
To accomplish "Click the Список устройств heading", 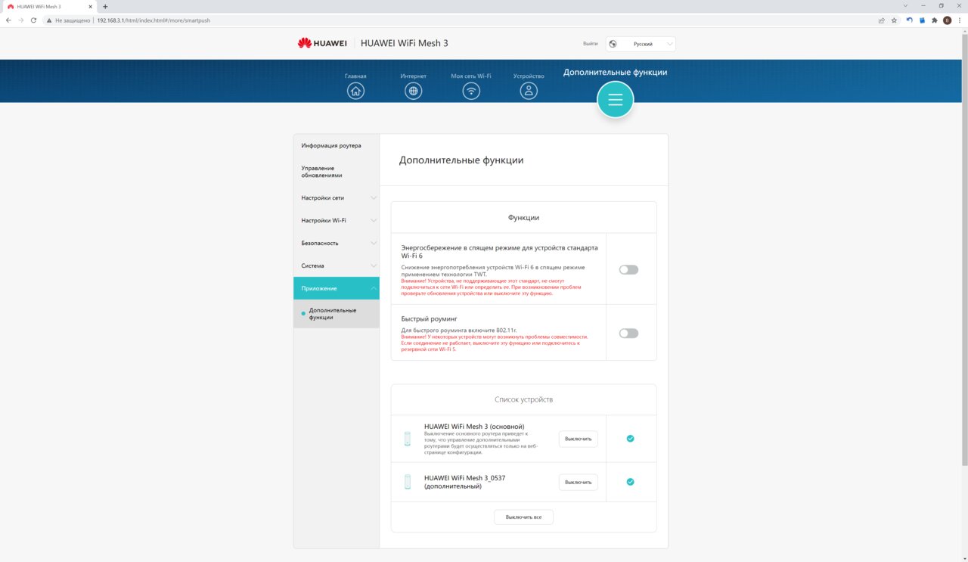I will [x=523, y=399].
